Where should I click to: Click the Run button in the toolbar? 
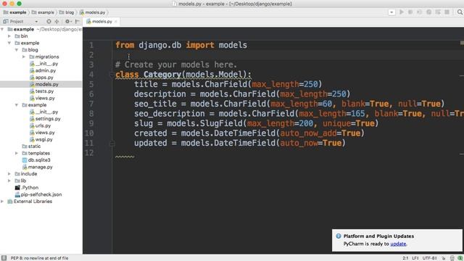click(x=402, y=12)
